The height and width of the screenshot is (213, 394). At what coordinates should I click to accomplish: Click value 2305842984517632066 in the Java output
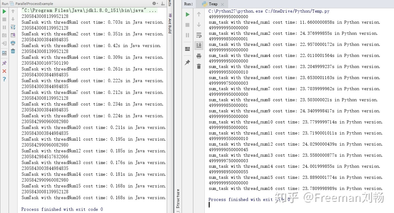45,157
